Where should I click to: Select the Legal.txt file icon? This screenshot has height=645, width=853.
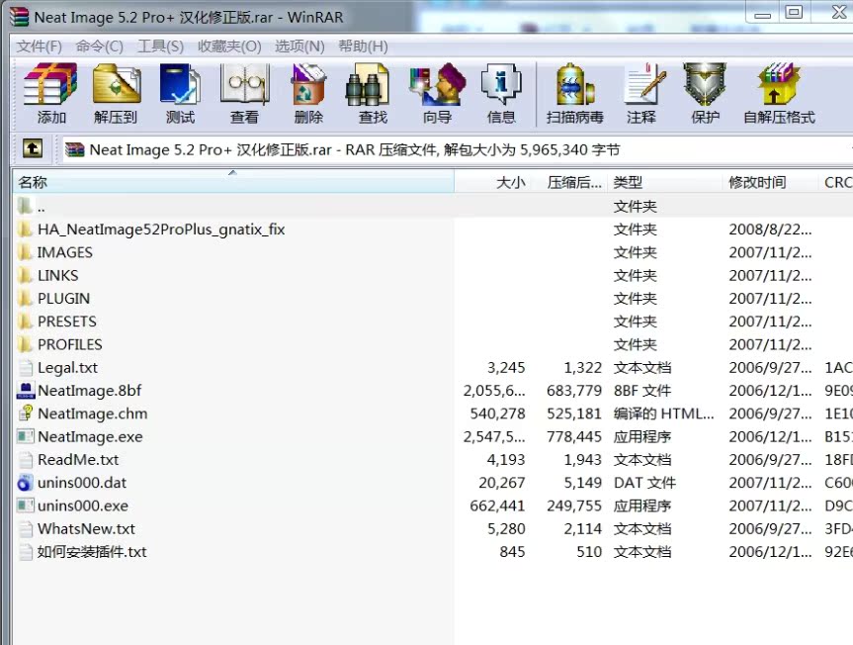[x=25, y=367]
